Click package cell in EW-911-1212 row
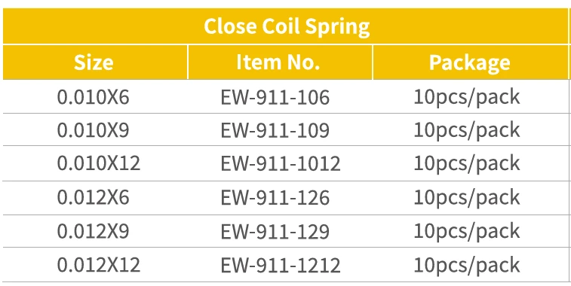This screenshot has width=571, height=286. (x=467, y=266)
